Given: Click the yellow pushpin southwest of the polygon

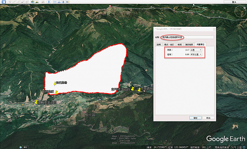Looking at the screenshot, I should 36,102.
